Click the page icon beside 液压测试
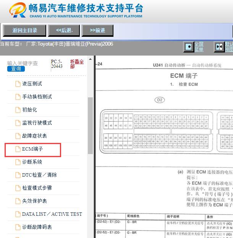This screenshot has height=238, width=233. pos(18,84)
